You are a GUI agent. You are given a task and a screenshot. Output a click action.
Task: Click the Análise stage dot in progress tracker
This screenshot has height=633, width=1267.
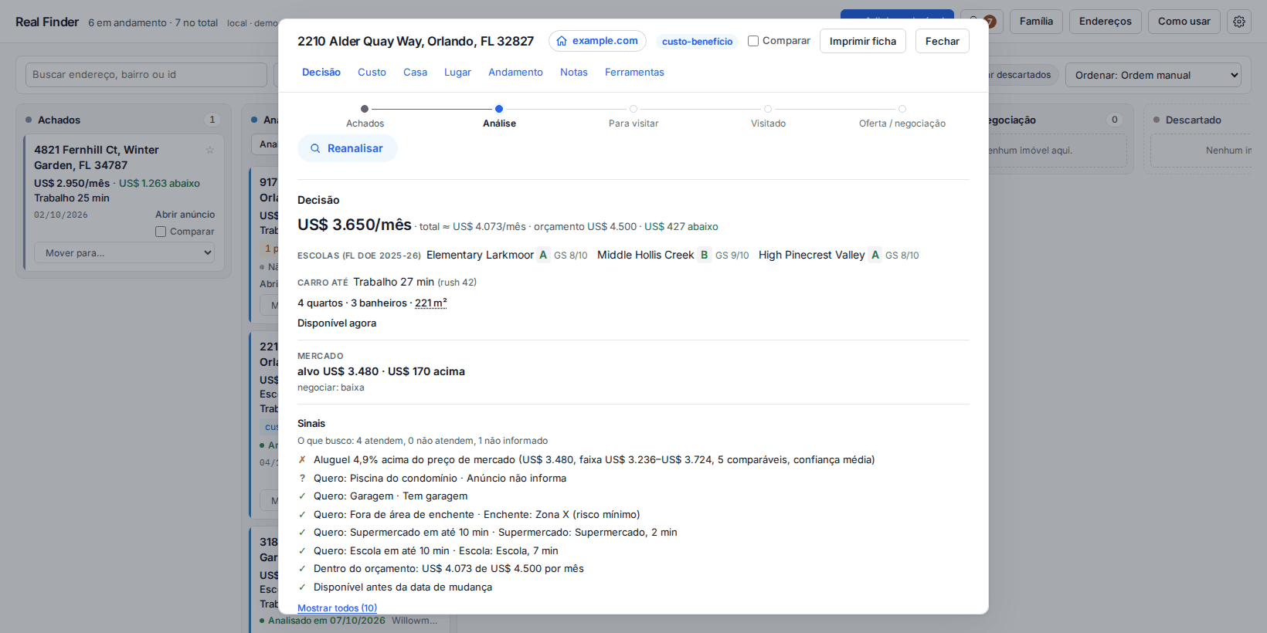[499, 109]
